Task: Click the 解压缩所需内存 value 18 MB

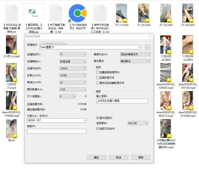Action: click(83, 109)
